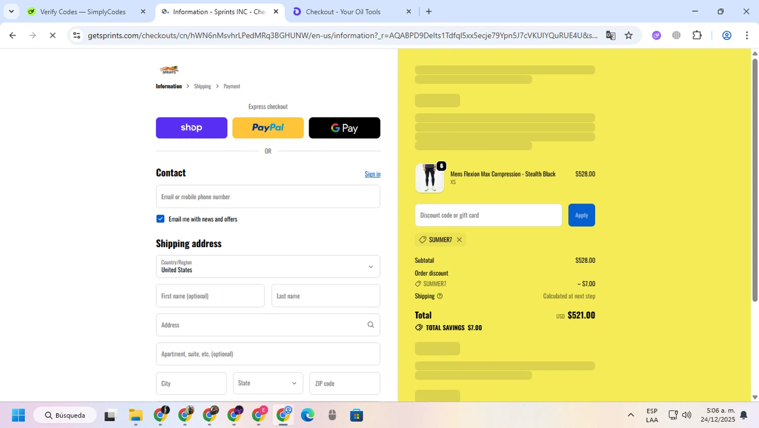The width and height of the screenshot is (759, 428).
Task: Stop loading the page
Action: (x=53, y=35)
